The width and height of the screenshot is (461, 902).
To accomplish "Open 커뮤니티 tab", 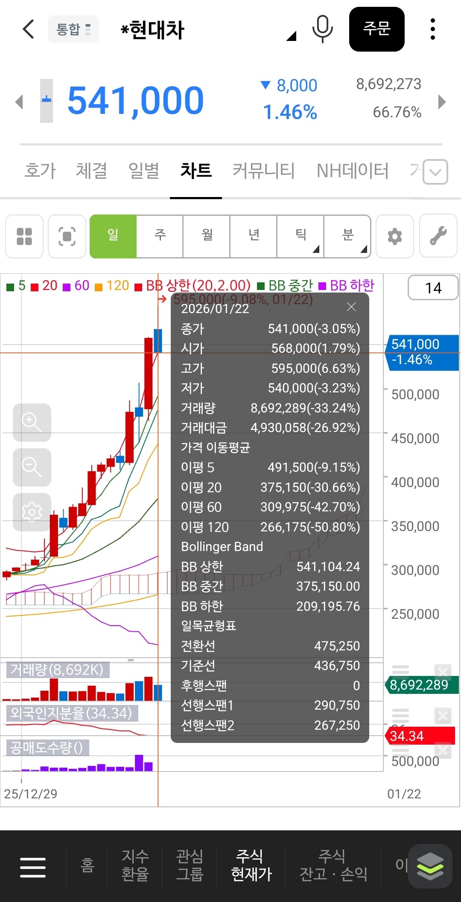I will [263, 171].
